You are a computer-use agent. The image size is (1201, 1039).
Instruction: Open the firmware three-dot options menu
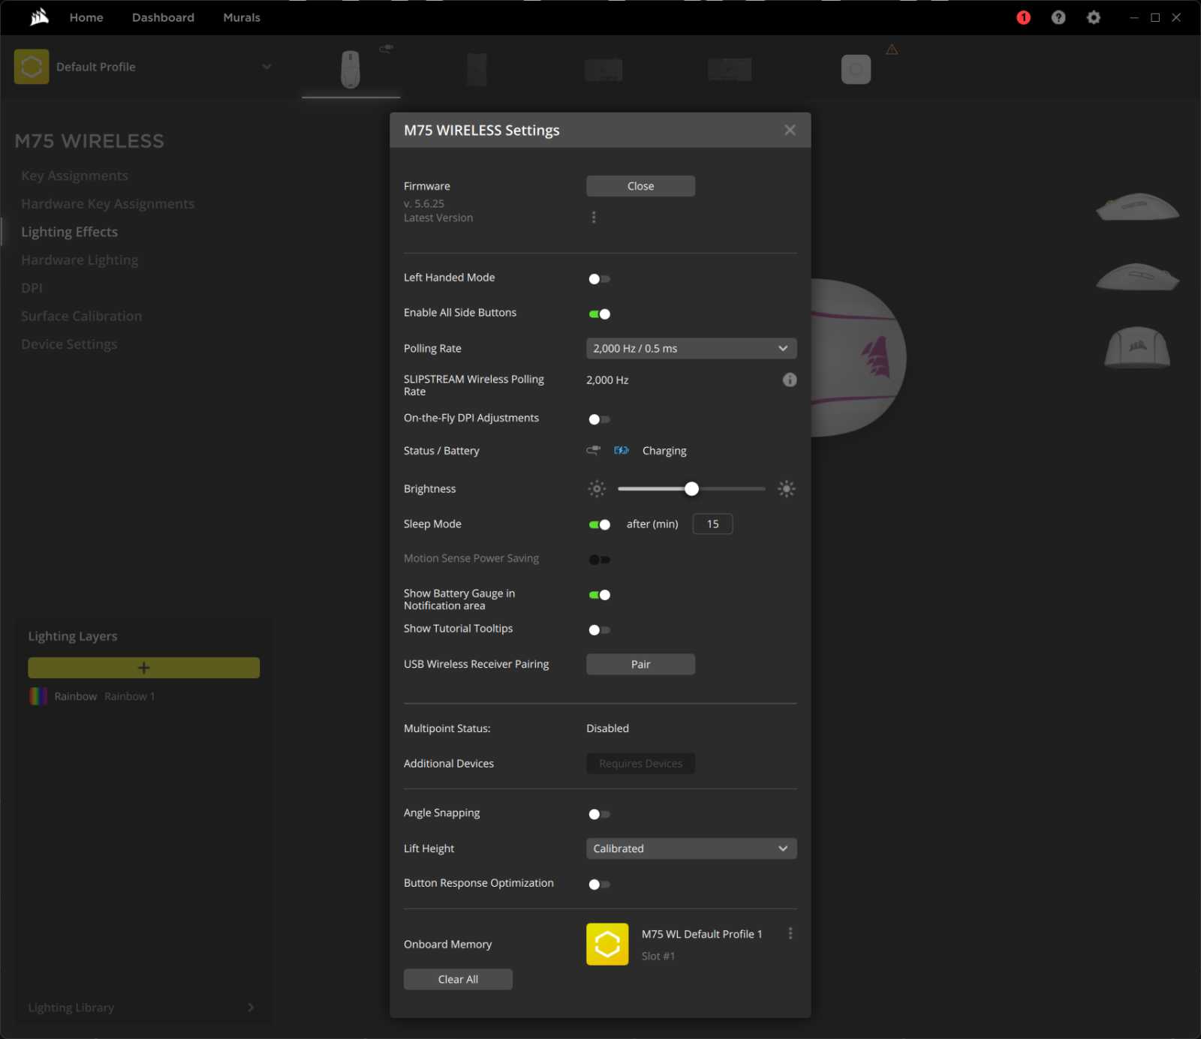coord(594,218)
